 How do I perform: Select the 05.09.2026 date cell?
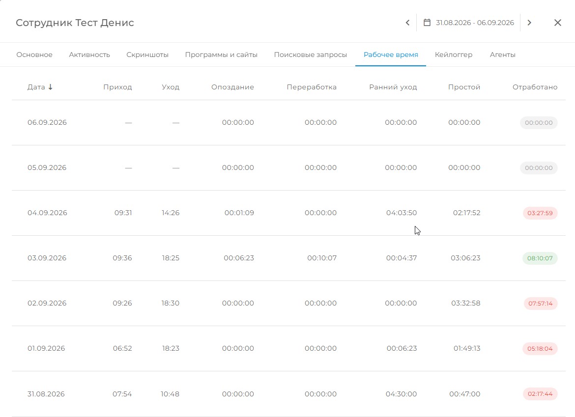[x=47, y=167]
